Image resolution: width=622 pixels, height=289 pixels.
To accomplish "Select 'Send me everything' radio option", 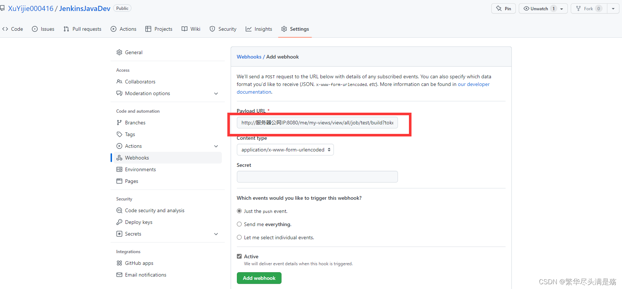I will 239,224.
